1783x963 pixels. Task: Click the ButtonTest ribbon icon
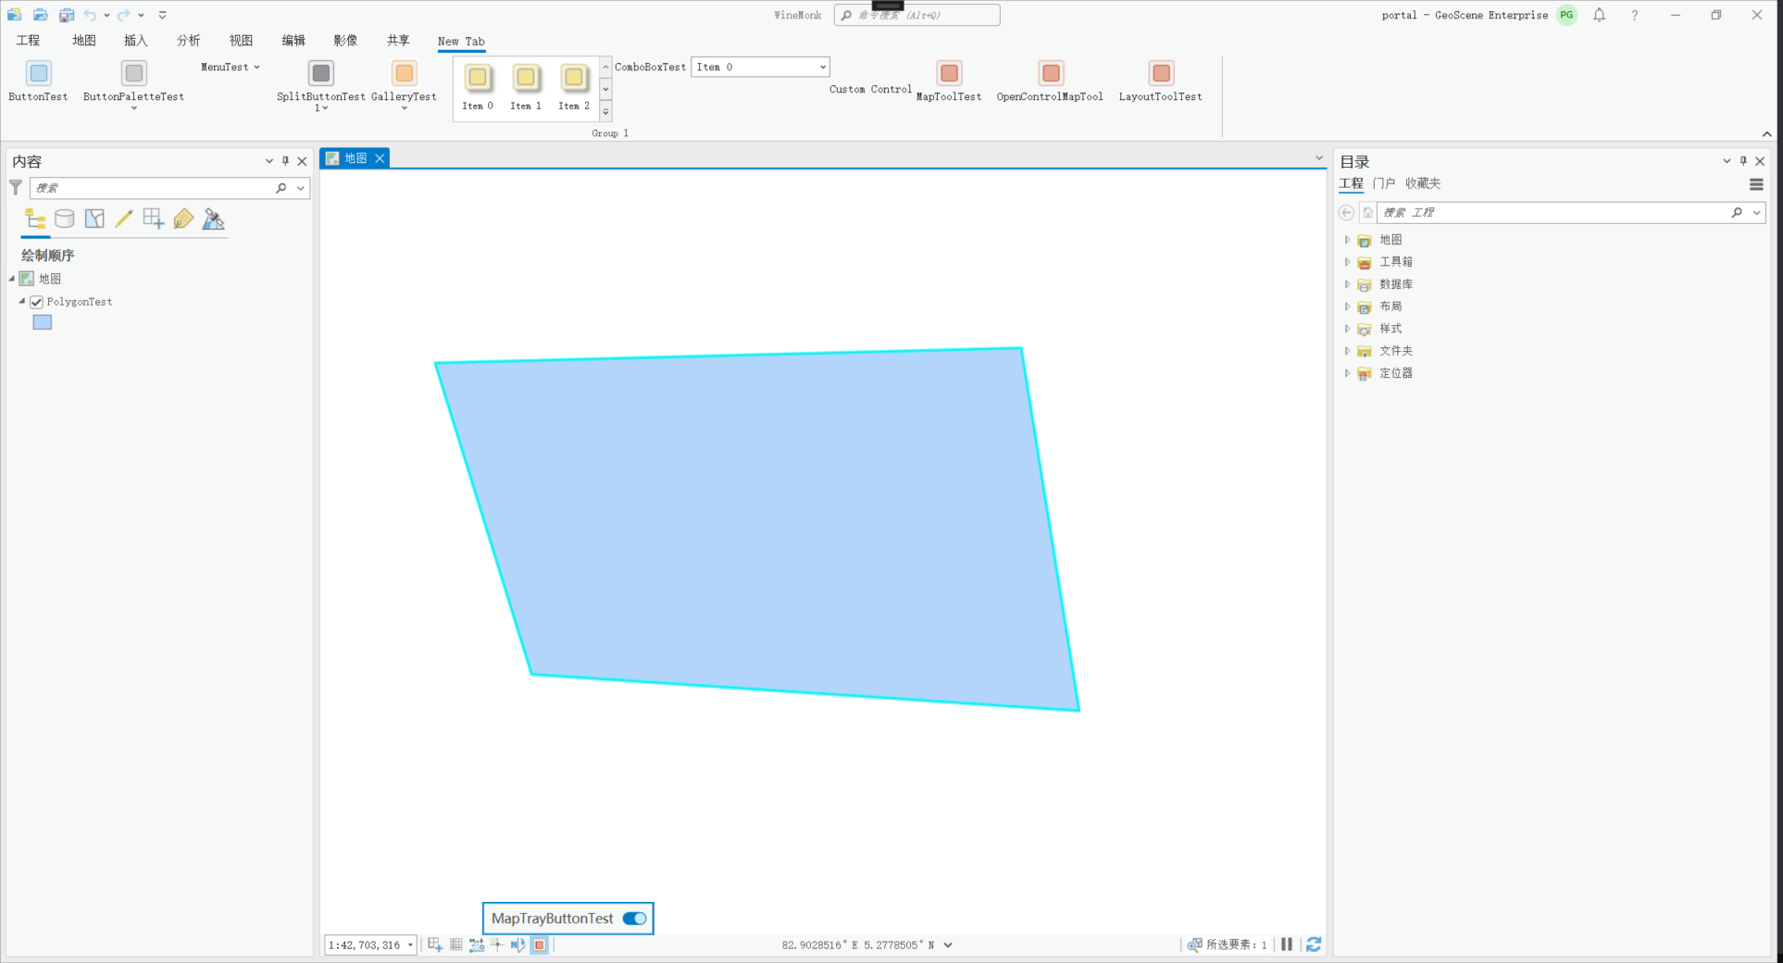coord(39,73)
